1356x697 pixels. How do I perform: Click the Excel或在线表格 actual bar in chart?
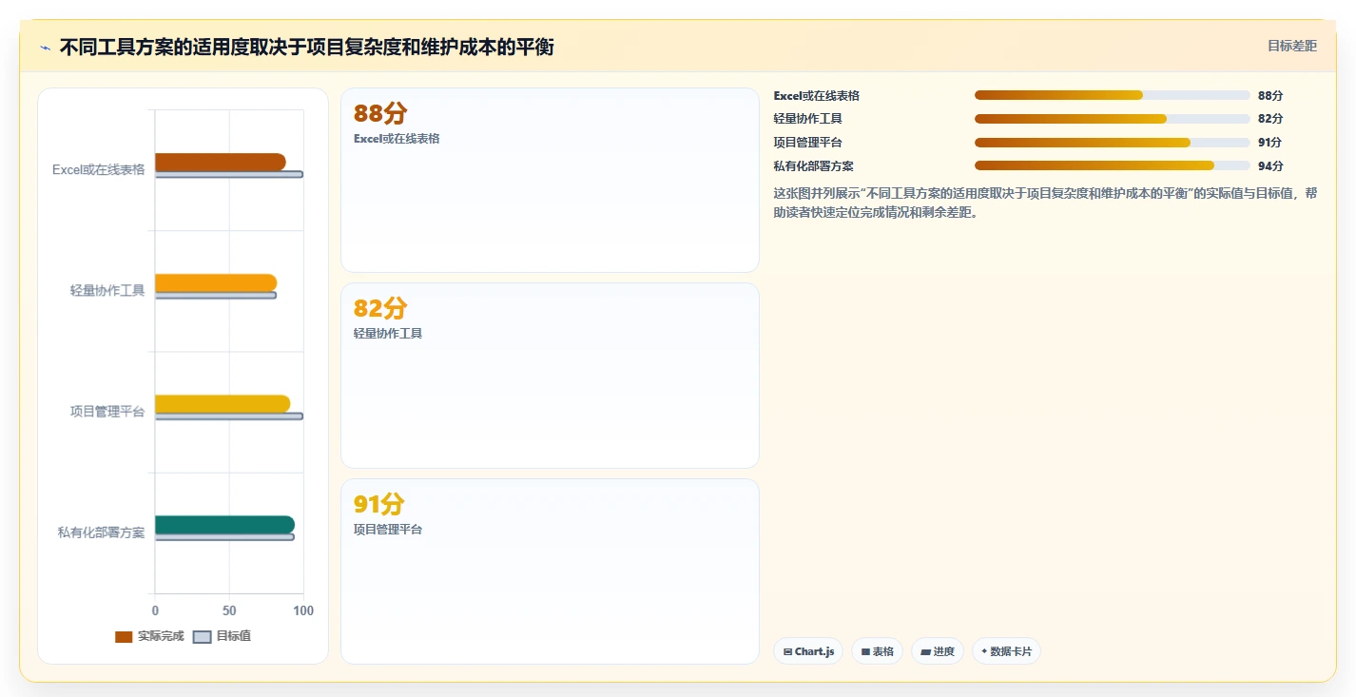pos(220,163)
